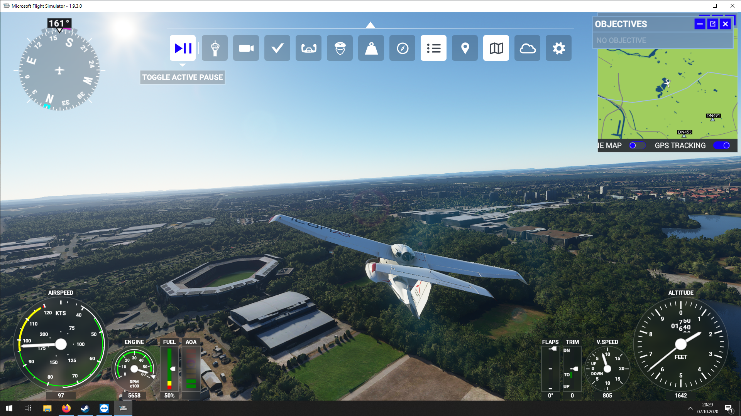
Task: Toggle active pause in the toolbar
Action: [x=183, y=48]
